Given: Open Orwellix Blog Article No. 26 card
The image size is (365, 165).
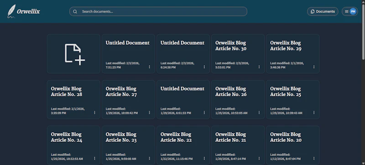Looking at the screenshot, I should tap(238, 99).
